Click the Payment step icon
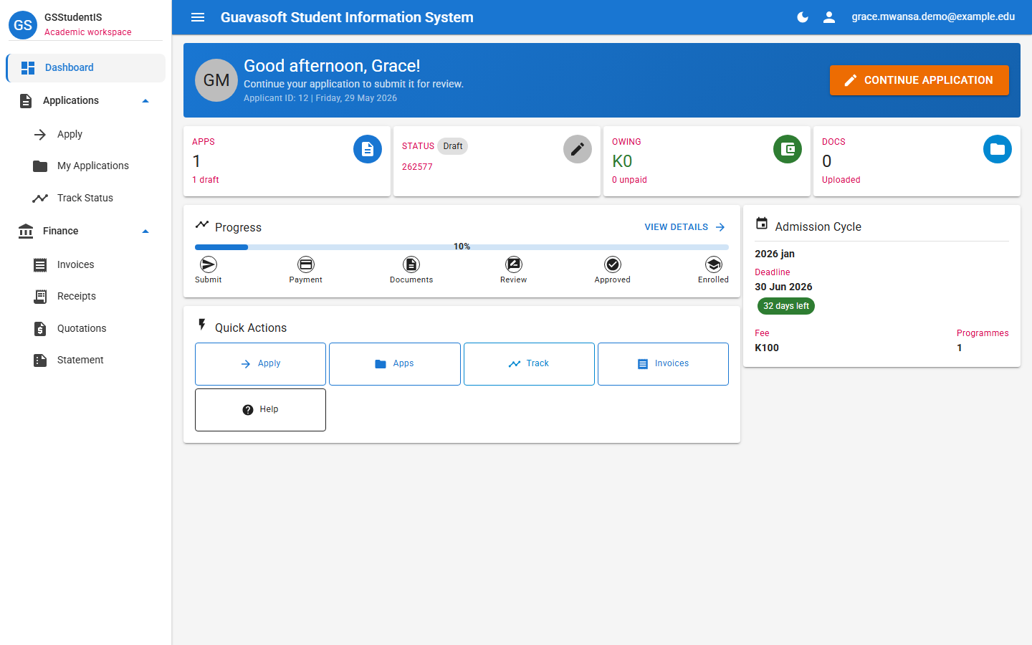 click(x=306, y=264)
